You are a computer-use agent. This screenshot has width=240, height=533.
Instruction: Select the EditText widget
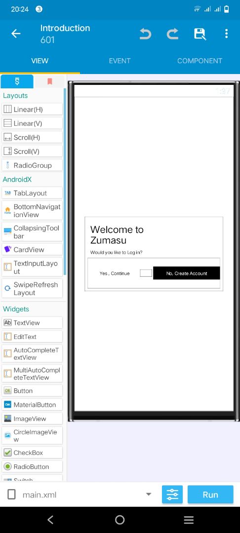point(32,337)
